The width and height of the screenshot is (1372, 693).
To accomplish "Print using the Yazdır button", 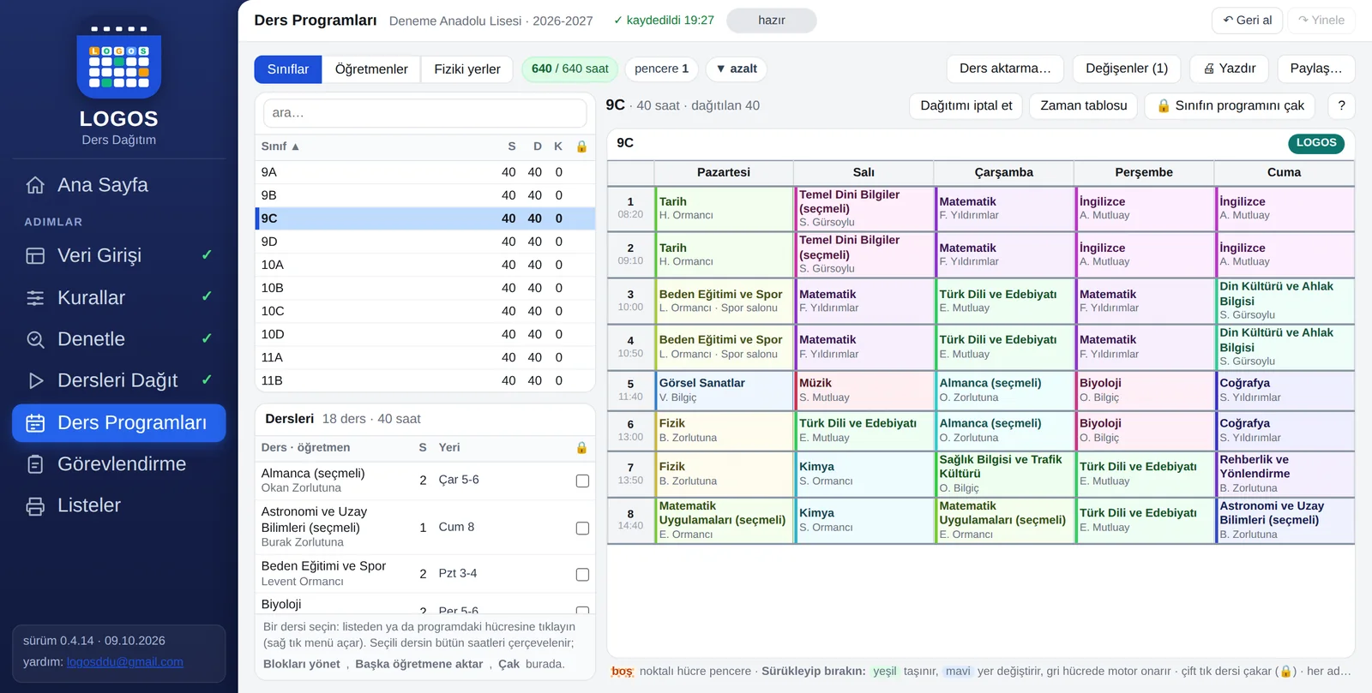I will click(1229, 69).
